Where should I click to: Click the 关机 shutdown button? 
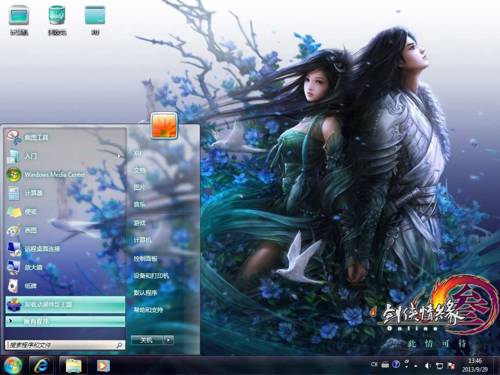point(146,340)
